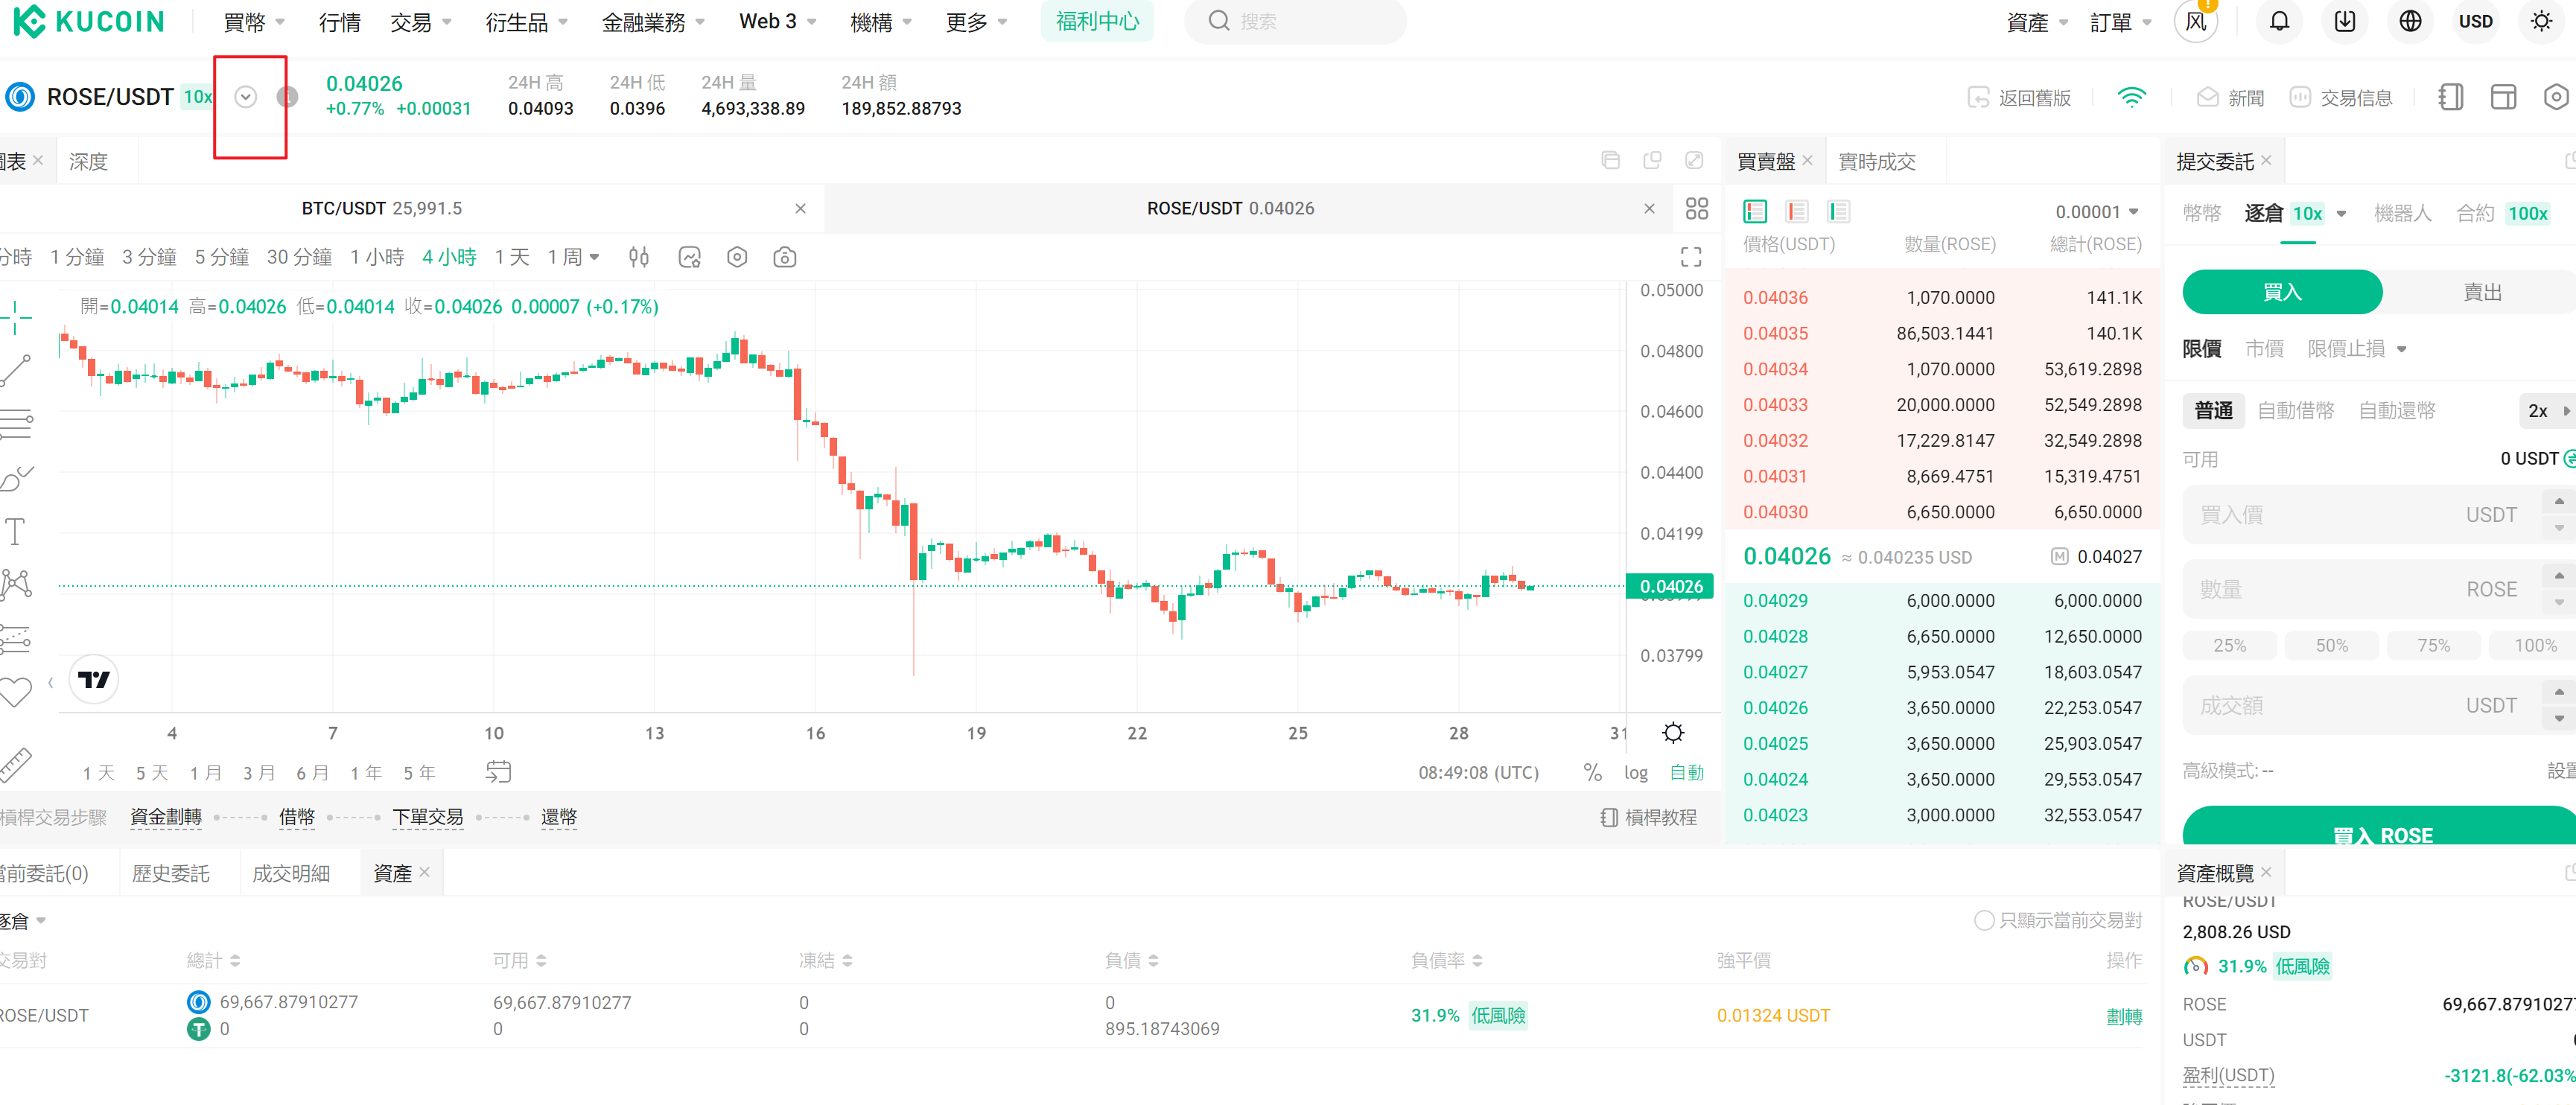Open the user avatar menu

coord(2196,21)
